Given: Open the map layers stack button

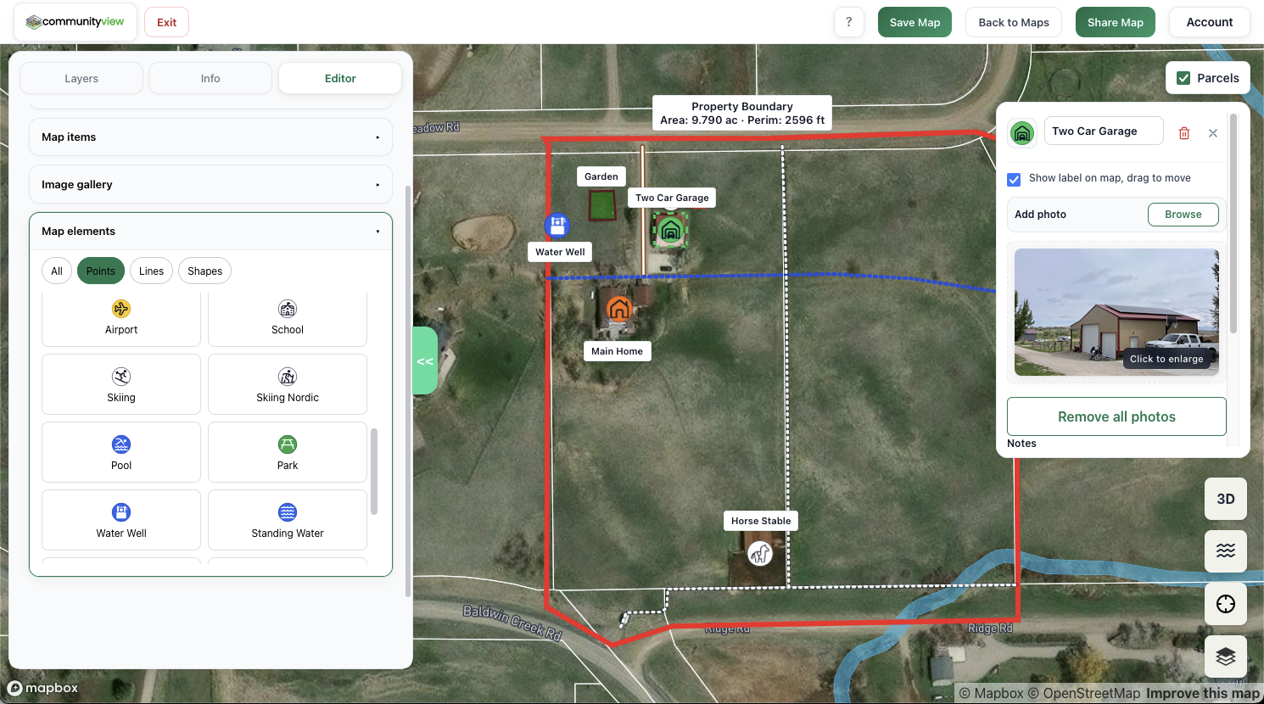Looking at the screenshot, I should [x=1226, y=657].
